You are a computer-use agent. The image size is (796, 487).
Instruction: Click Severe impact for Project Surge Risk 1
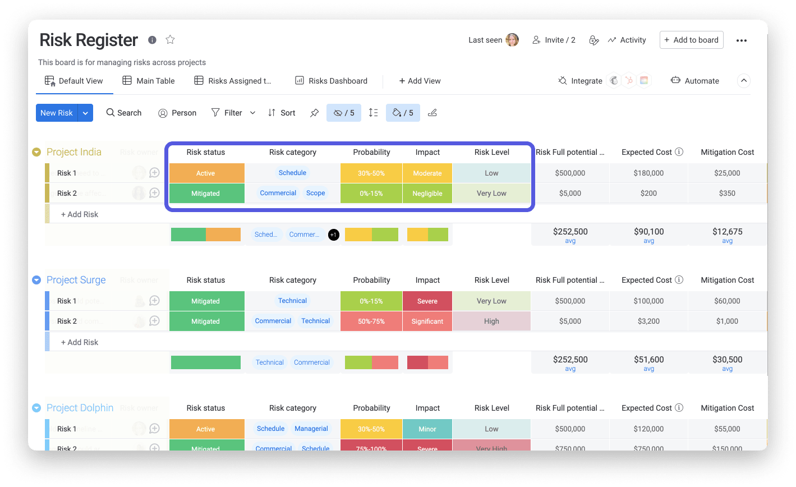pos(427,301)
